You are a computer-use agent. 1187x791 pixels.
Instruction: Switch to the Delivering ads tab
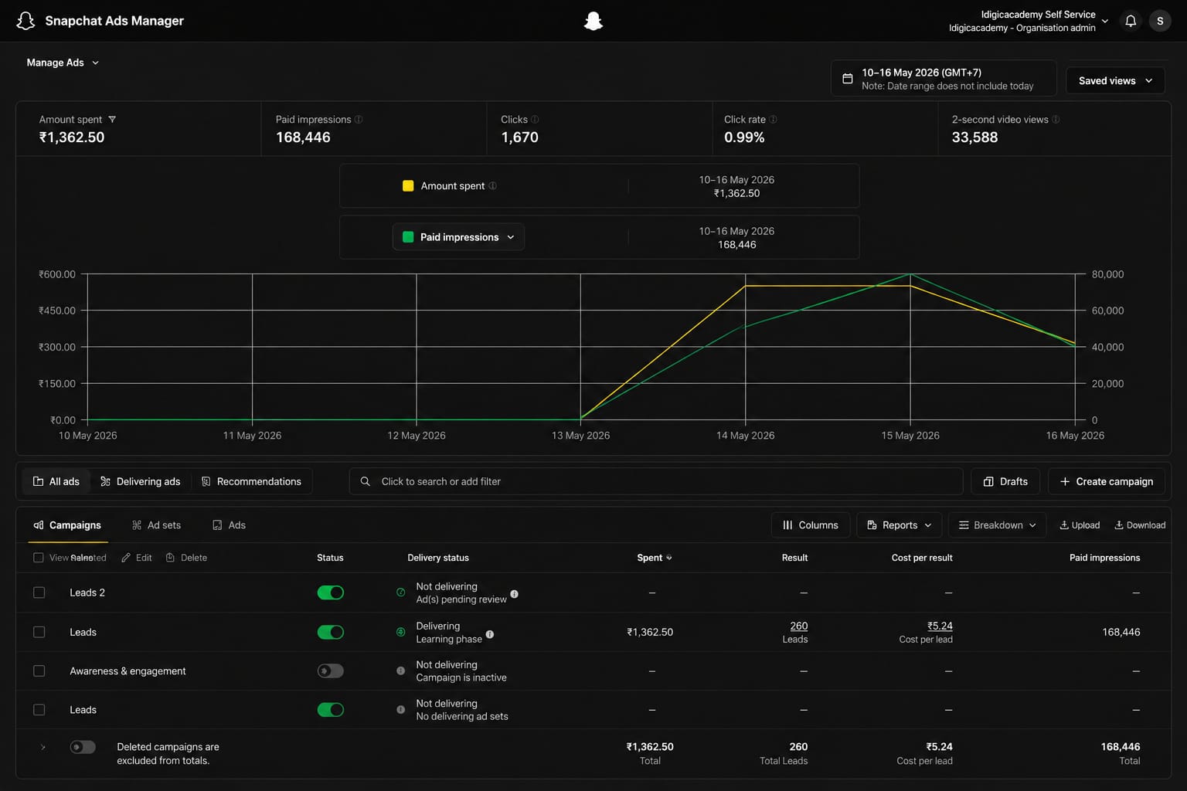point(141,481)
